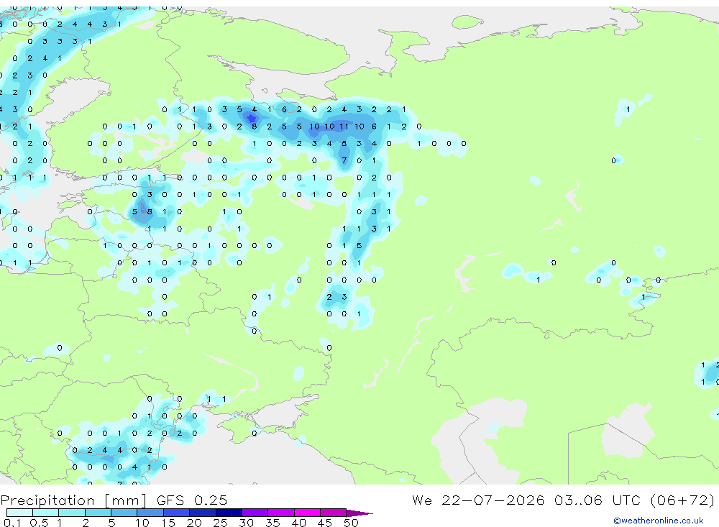719x527 pixels.
Task: Click the '(06+72)' forecast run label
Action: click(x=683, y=500)
